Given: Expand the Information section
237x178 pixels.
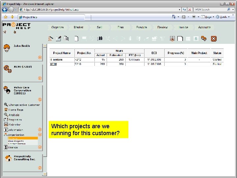Looking at the screenshot, I should (40, 130).
